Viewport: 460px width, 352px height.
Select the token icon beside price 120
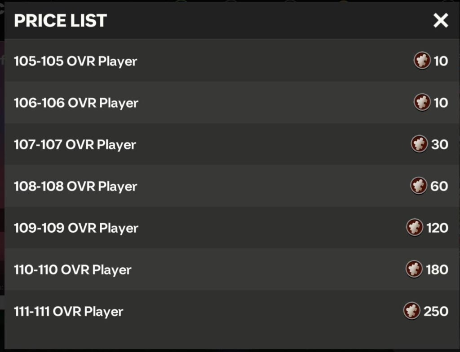click(x=414, y=228)
